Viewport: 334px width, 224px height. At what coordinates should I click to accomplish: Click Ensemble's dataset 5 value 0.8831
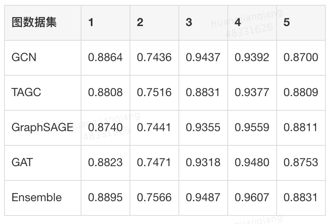click(x=301, y=198)
